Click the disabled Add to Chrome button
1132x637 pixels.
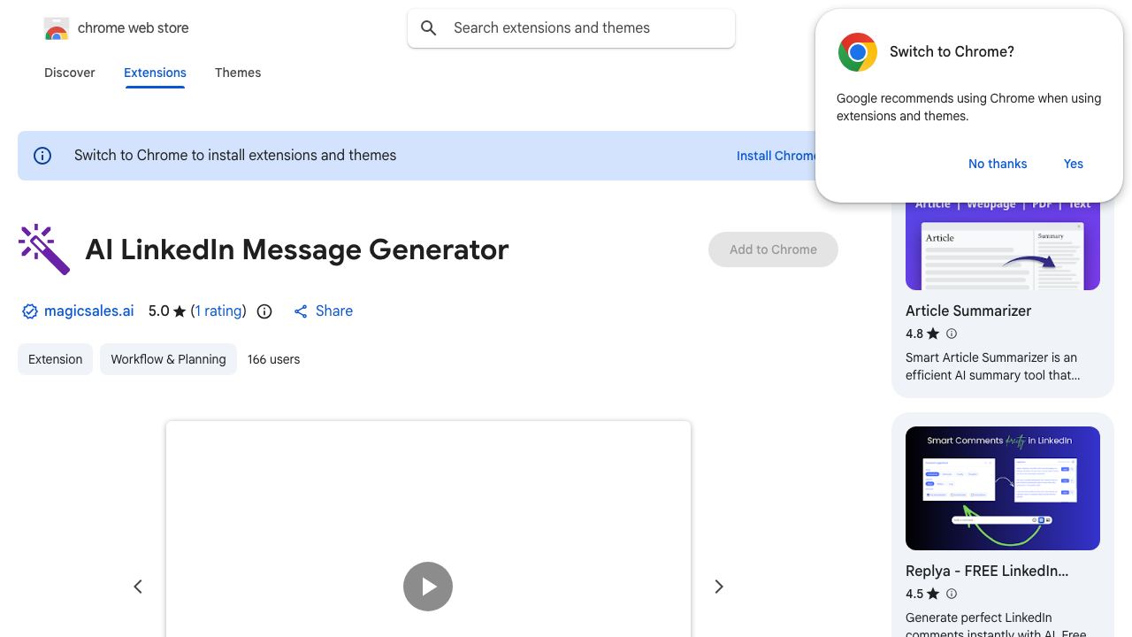point(773,249)
